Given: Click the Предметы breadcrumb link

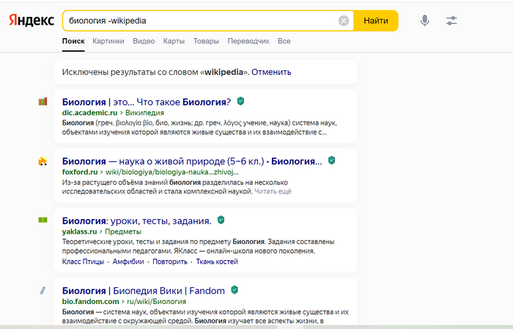Looking at the screenshot, I should click(123, 232).
